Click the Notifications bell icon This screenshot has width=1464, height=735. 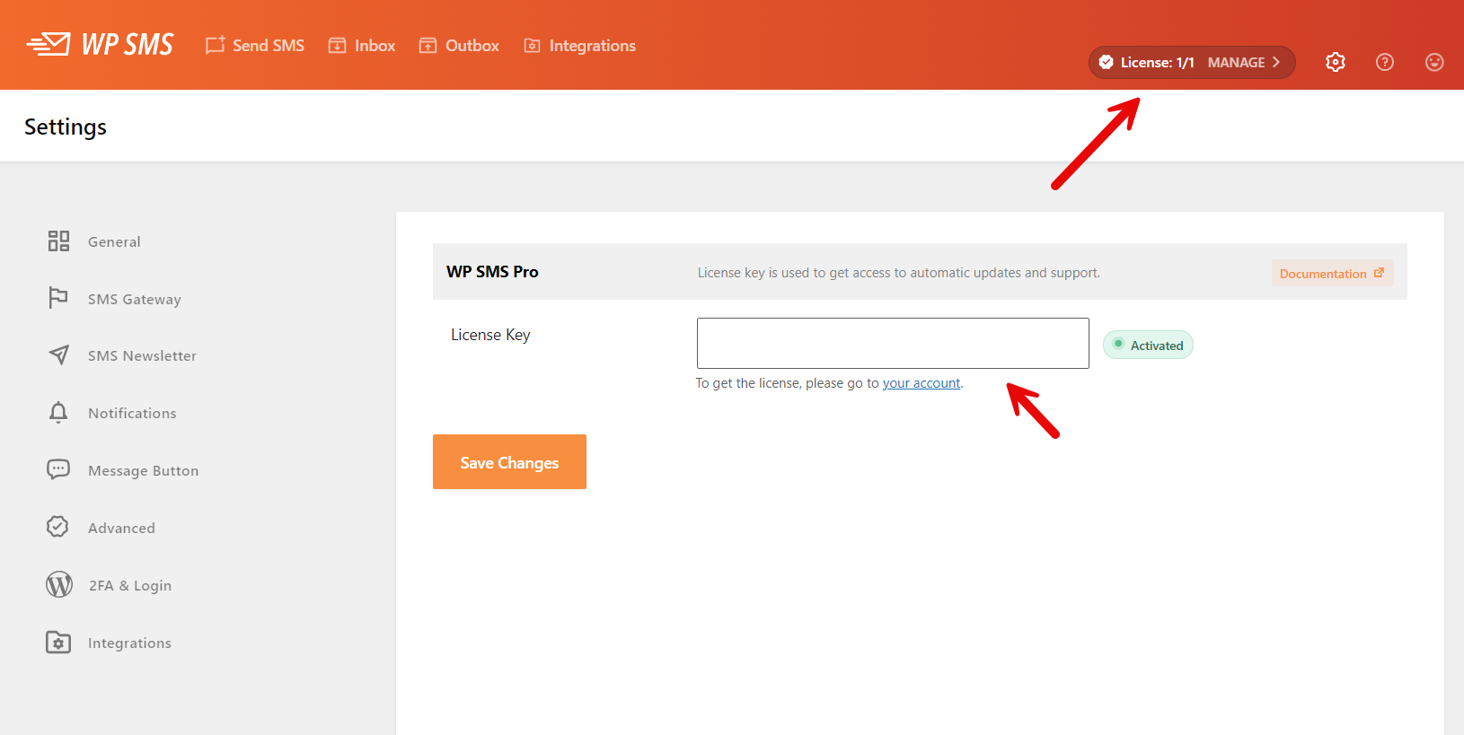click(58, 412)
